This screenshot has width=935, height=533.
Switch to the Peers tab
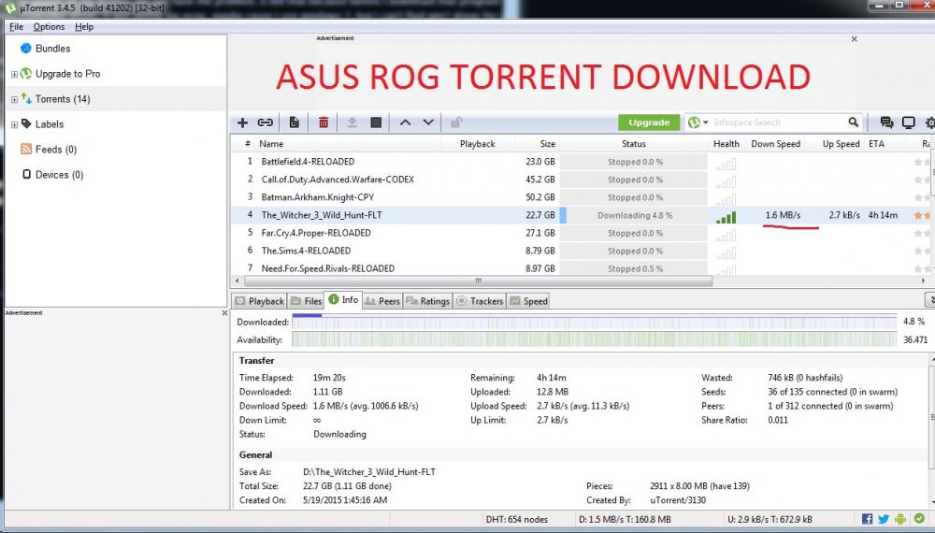click(x=382, y=301)
